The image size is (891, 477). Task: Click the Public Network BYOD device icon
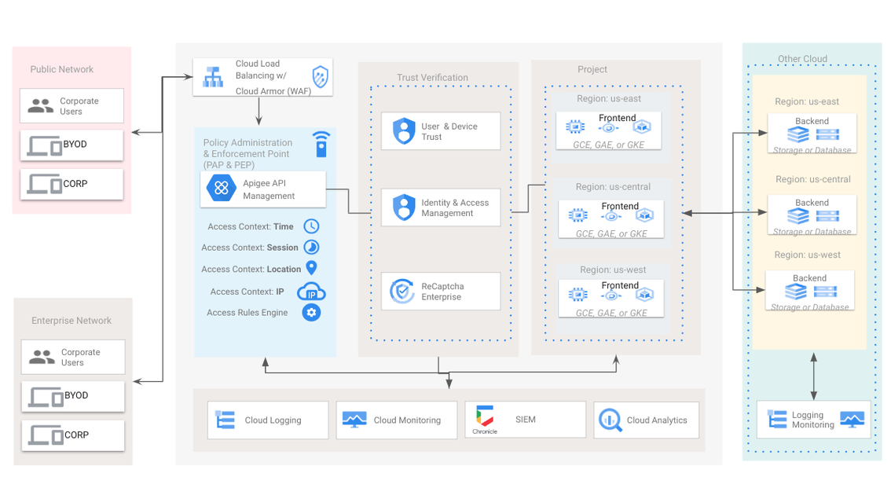pos(45,146)
